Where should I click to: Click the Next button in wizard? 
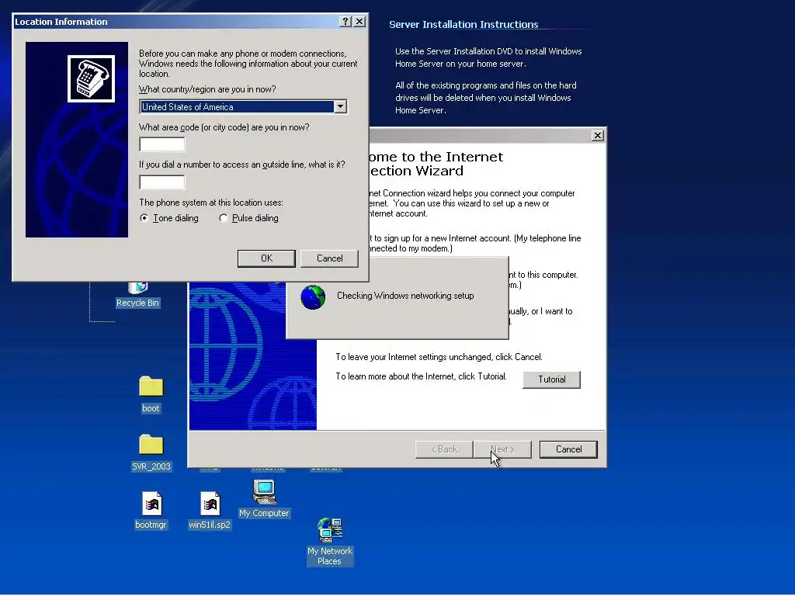point(502,449)
